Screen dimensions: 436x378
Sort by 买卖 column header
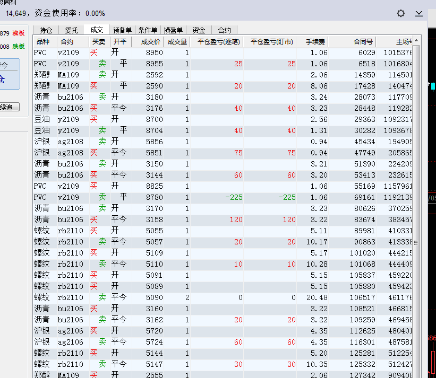[100, 42]
